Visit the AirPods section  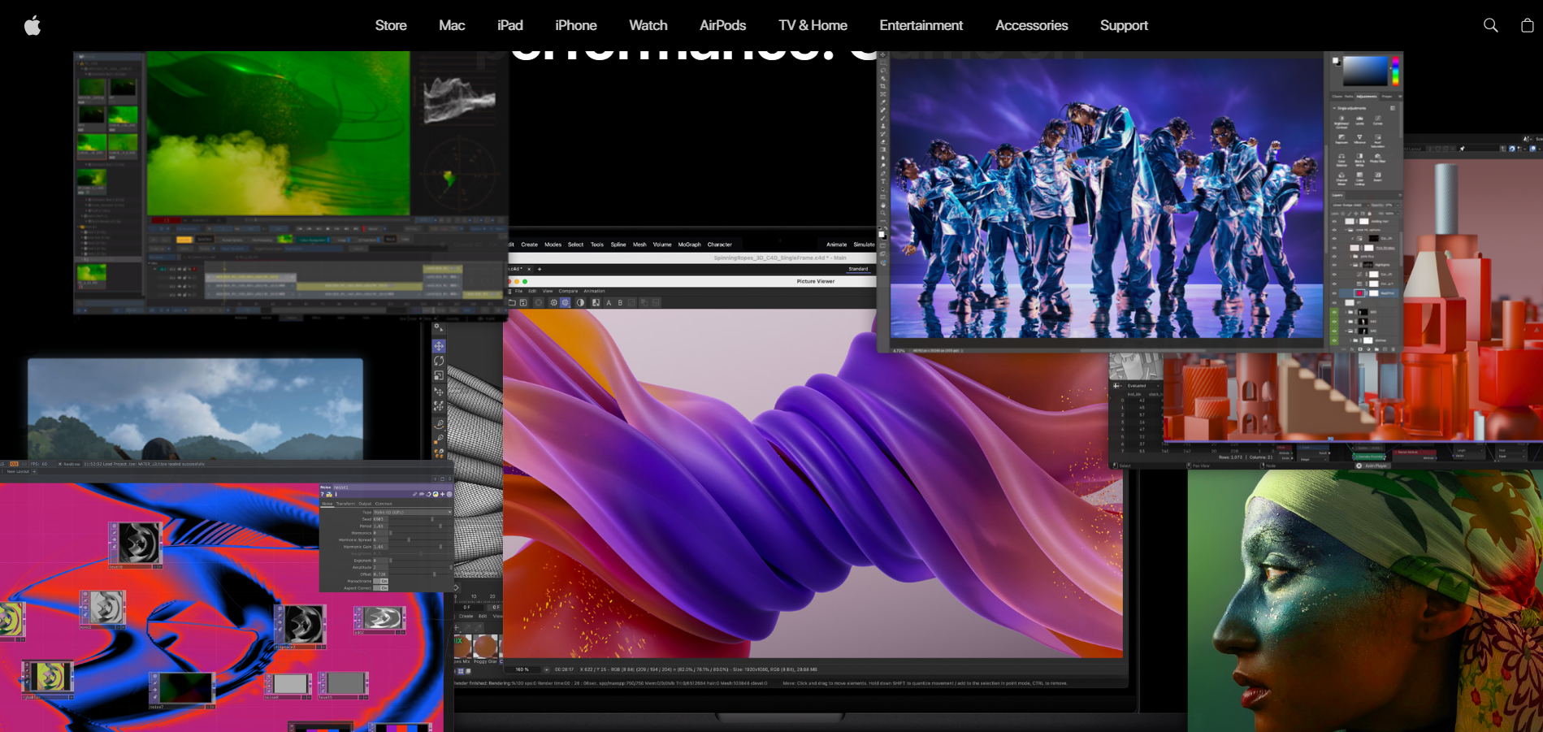723,25
